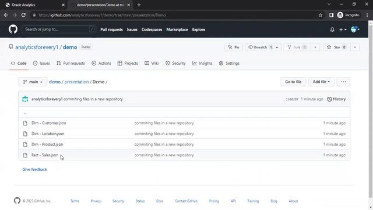Switch to the Actions tab
This screenshot has height=210, width=373.
[x=101, y=64]
